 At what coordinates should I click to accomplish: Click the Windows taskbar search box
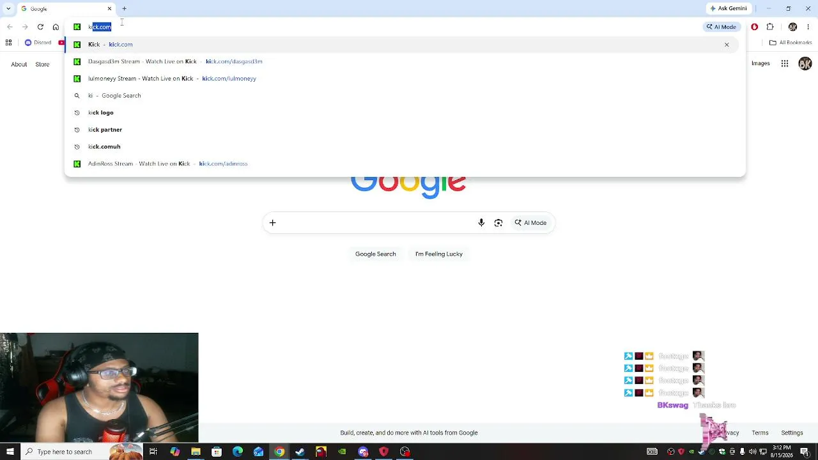(81, 452)
